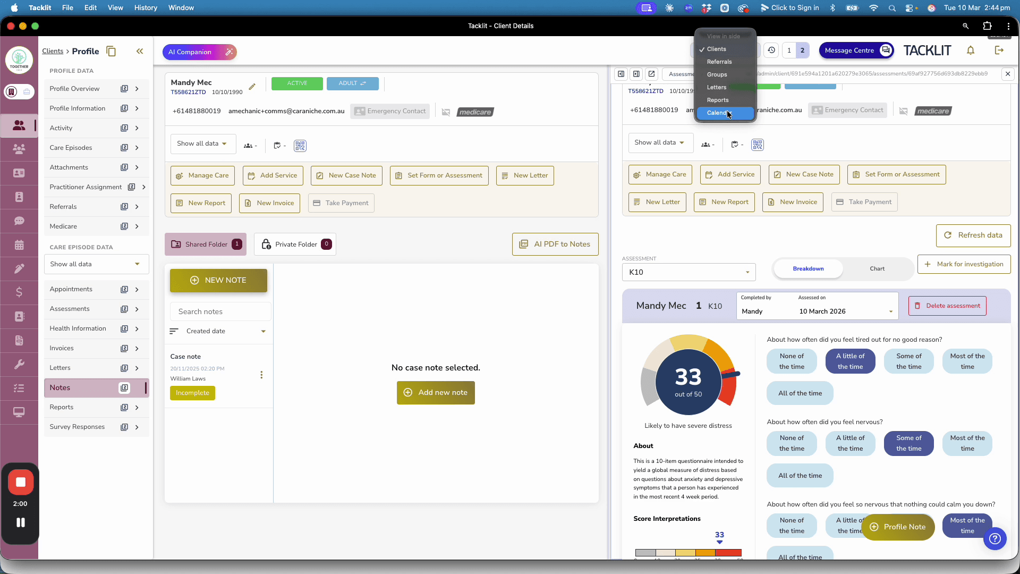This screenshot has height=574, width=1020.
Task: Open the three-dot menu on Case note
Action: (261, 375)
